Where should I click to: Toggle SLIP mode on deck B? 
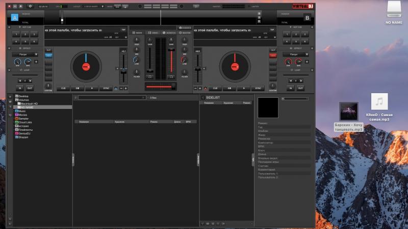tap(273, 50)
